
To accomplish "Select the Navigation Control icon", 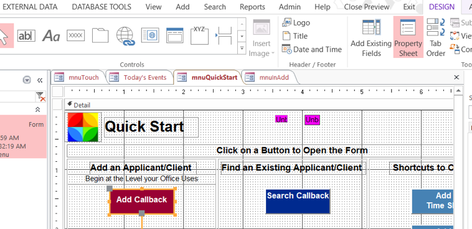I will (174, 35).
